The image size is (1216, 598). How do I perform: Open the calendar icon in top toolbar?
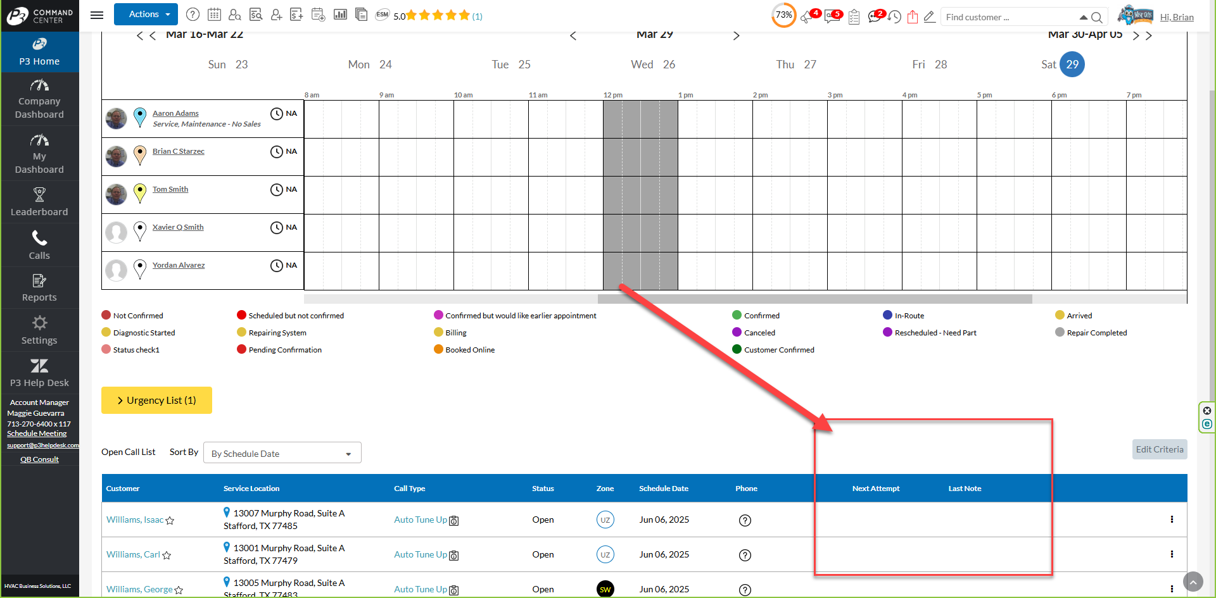214,15
